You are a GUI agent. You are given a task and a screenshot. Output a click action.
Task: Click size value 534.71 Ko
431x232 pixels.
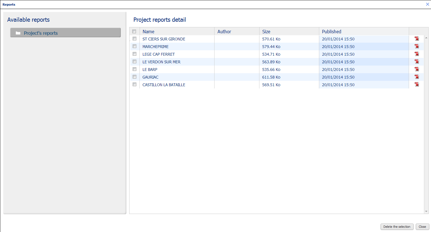coord(271,54)
